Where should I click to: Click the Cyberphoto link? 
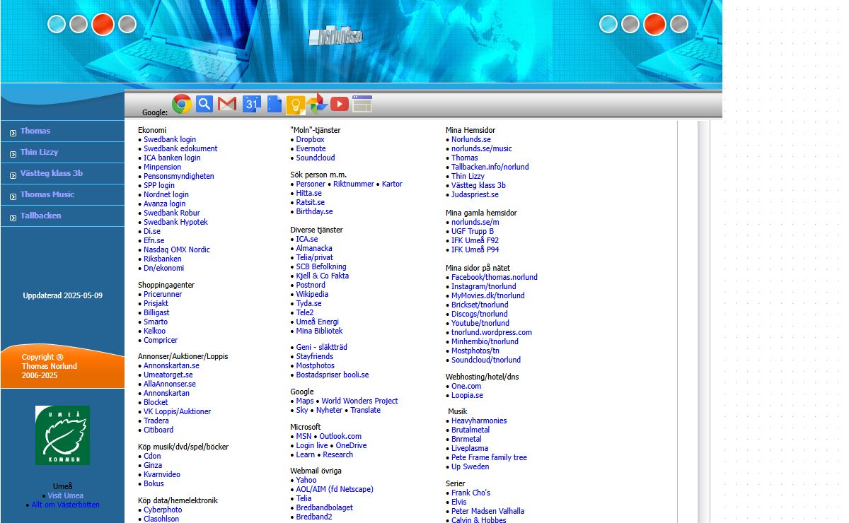pyautogui.click(x=163, y=510)
